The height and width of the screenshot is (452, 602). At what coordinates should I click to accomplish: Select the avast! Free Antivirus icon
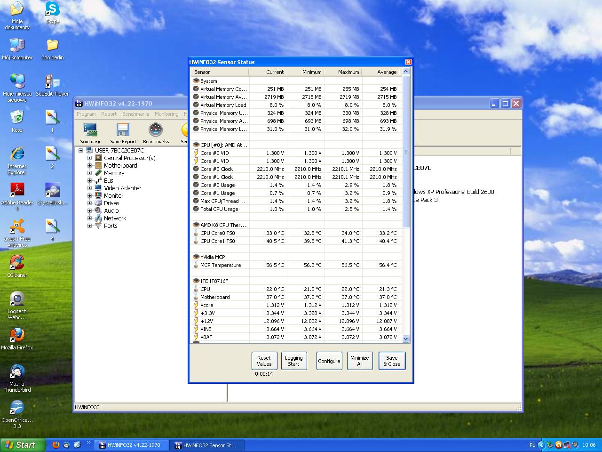[x=17, y=234]
